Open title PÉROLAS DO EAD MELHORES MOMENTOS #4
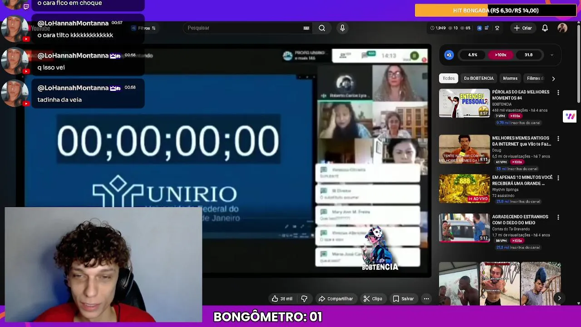Screen dimensions: 581x327 pos(521,95)
